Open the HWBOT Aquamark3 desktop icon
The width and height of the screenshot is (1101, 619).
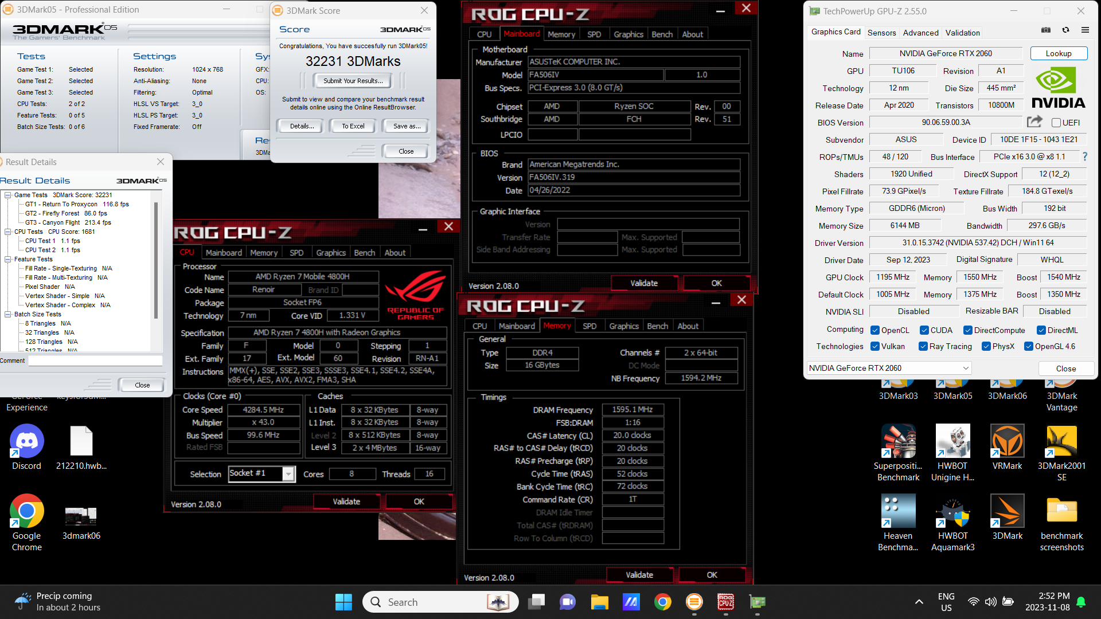pyautogui.click(x=952, y=523)
